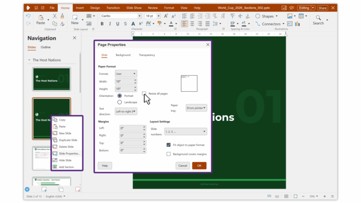Open font name Carlito dropdown
Screen dimensions: 361x203
pyautogui.click(x=140, y=16)
